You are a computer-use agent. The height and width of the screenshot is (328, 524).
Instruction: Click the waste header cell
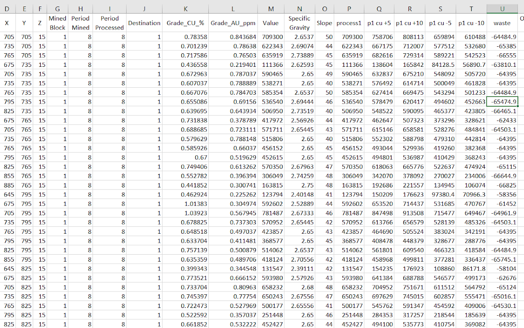pyautogui.click(x=502, y=23)
